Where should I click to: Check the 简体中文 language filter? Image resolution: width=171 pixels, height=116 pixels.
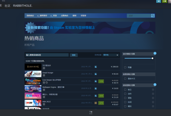pos(125,78)
